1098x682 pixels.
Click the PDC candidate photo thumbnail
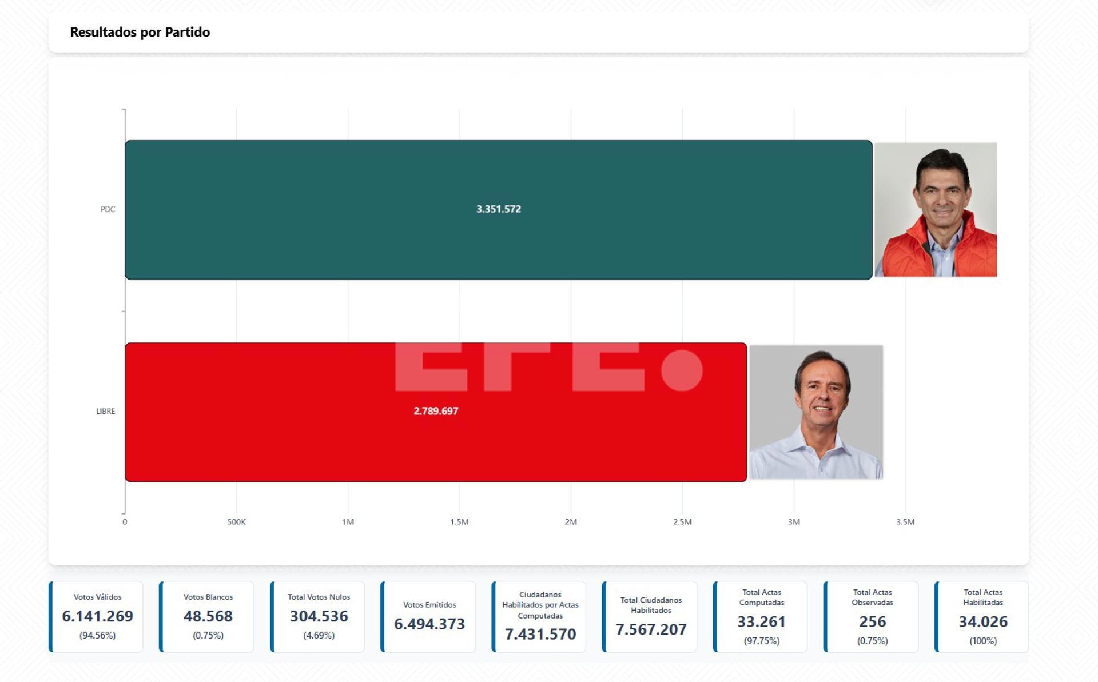(936, 210)
